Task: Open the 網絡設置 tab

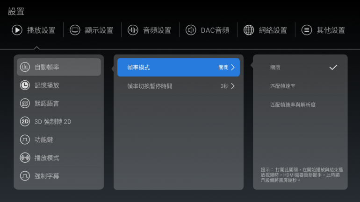Action: click(273, 30)
